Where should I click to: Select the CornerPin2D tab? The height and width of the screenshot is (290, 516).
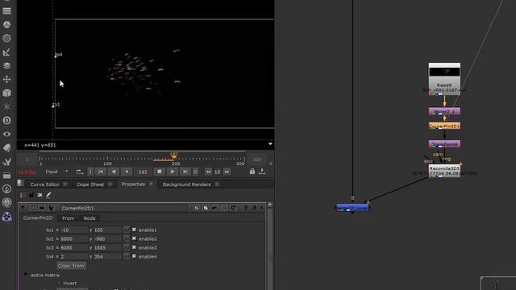point(38,218)
